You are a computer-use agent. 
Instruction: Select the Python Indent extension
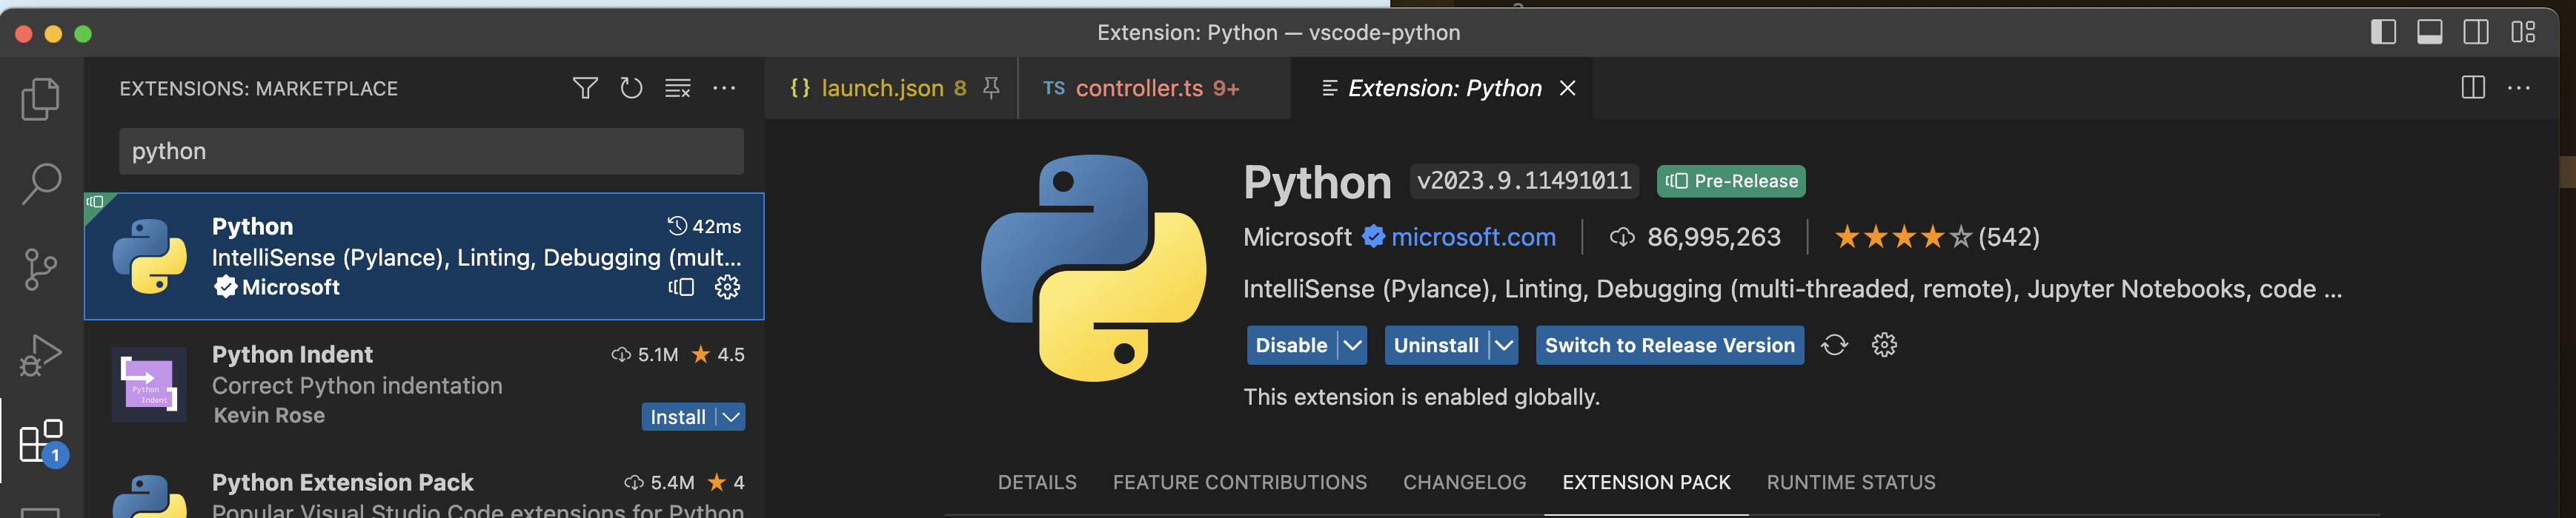point(424,384)
